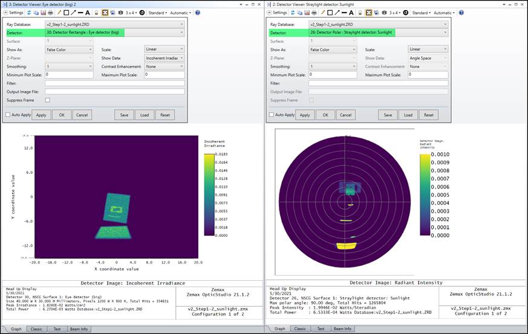Viewport: 528px width, 334px height.
Task: Click Load in Eye detector settings
Action: [145, 115]
